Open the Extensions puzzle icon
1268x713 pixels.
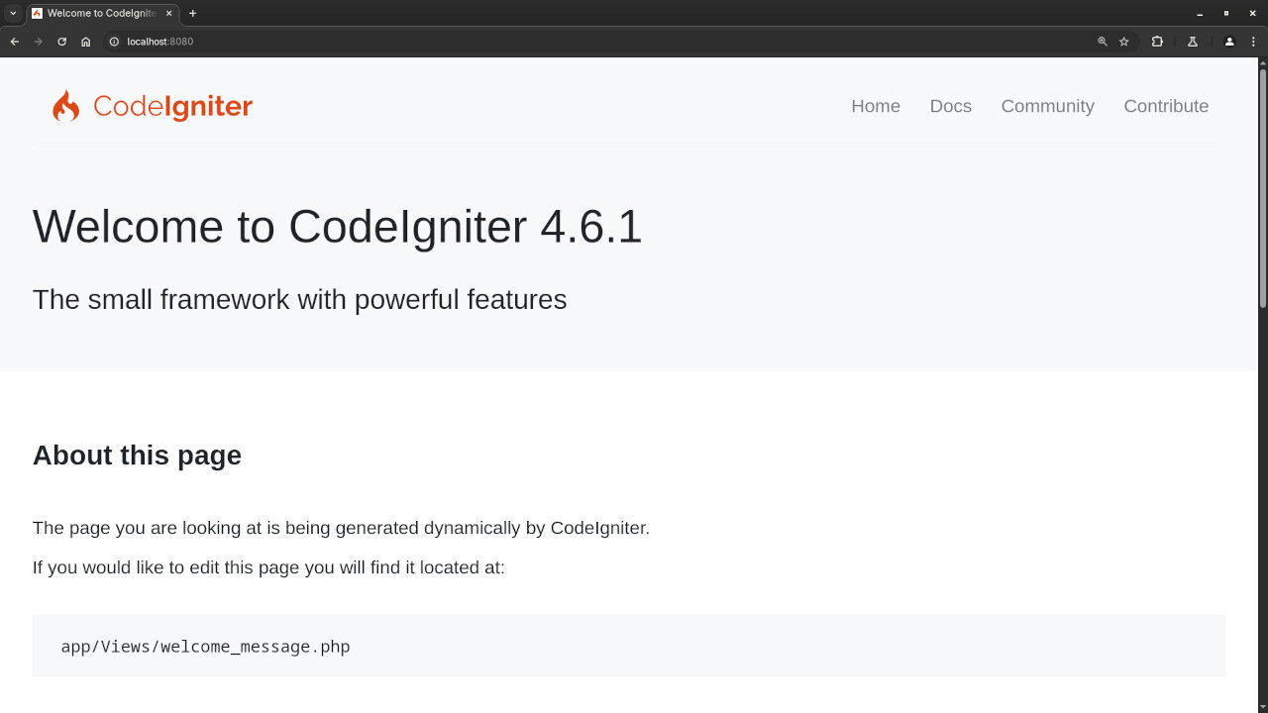coord(1157,42)
